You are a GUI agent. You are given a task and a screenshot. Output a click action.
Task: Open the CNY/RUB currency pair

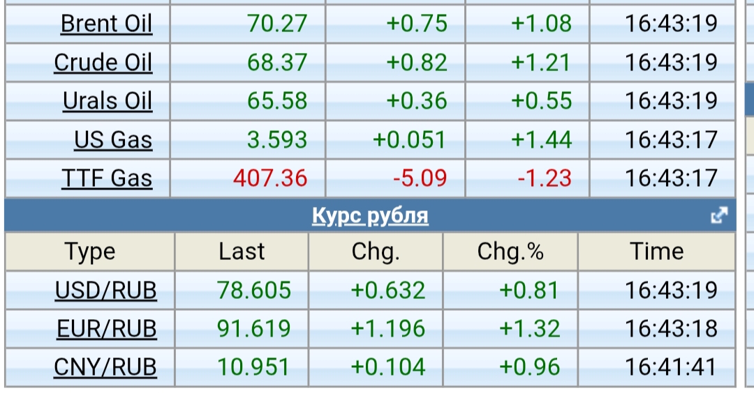click(105, 367)
